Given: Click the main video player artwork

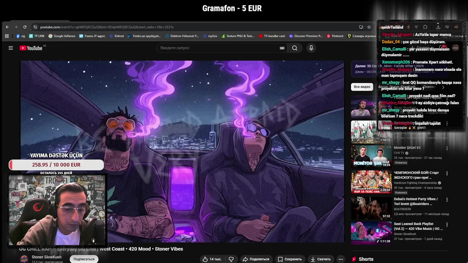Looking at the screenshot, I should pyautogui.click(x=182, y=151).
